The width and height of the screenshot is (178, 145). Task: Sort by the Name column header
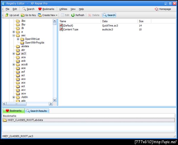(80, 21)
